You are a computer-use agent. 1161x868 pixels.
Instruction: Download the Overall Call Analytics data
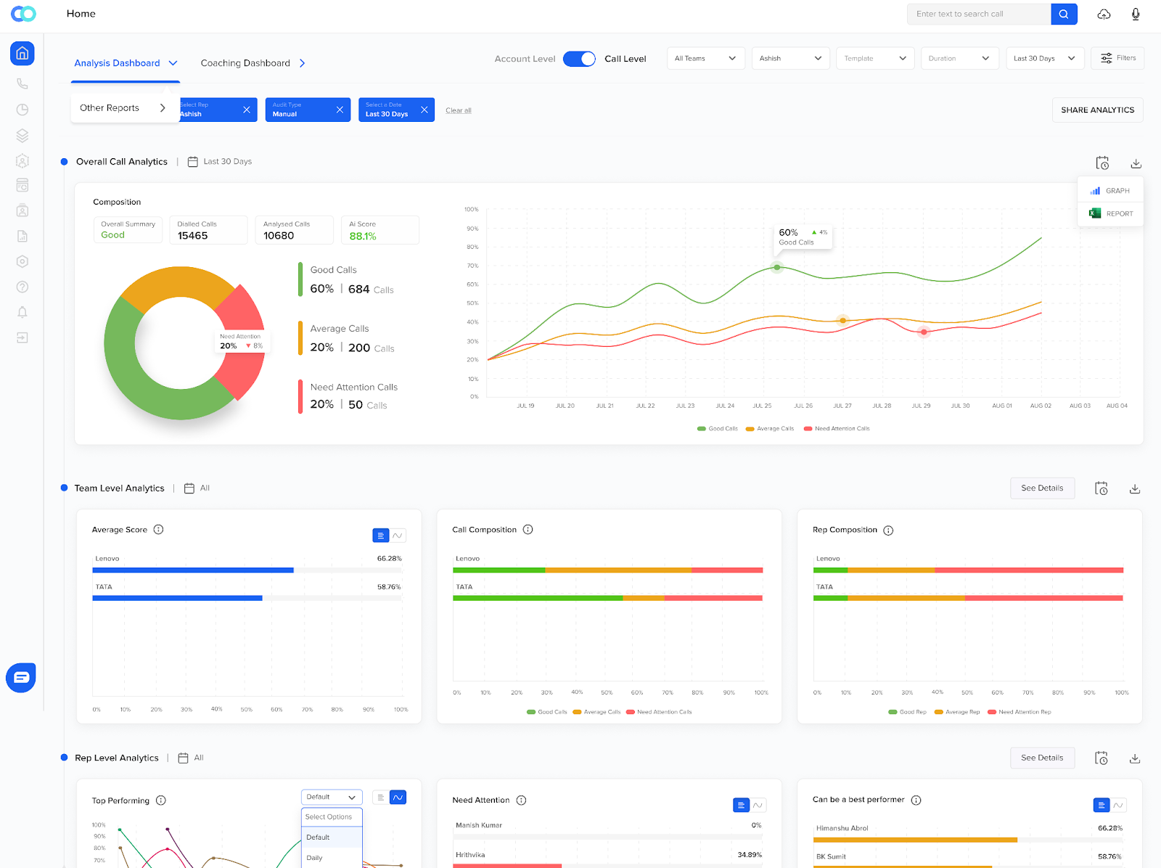pyautogui.click(x=1136, y=163)
